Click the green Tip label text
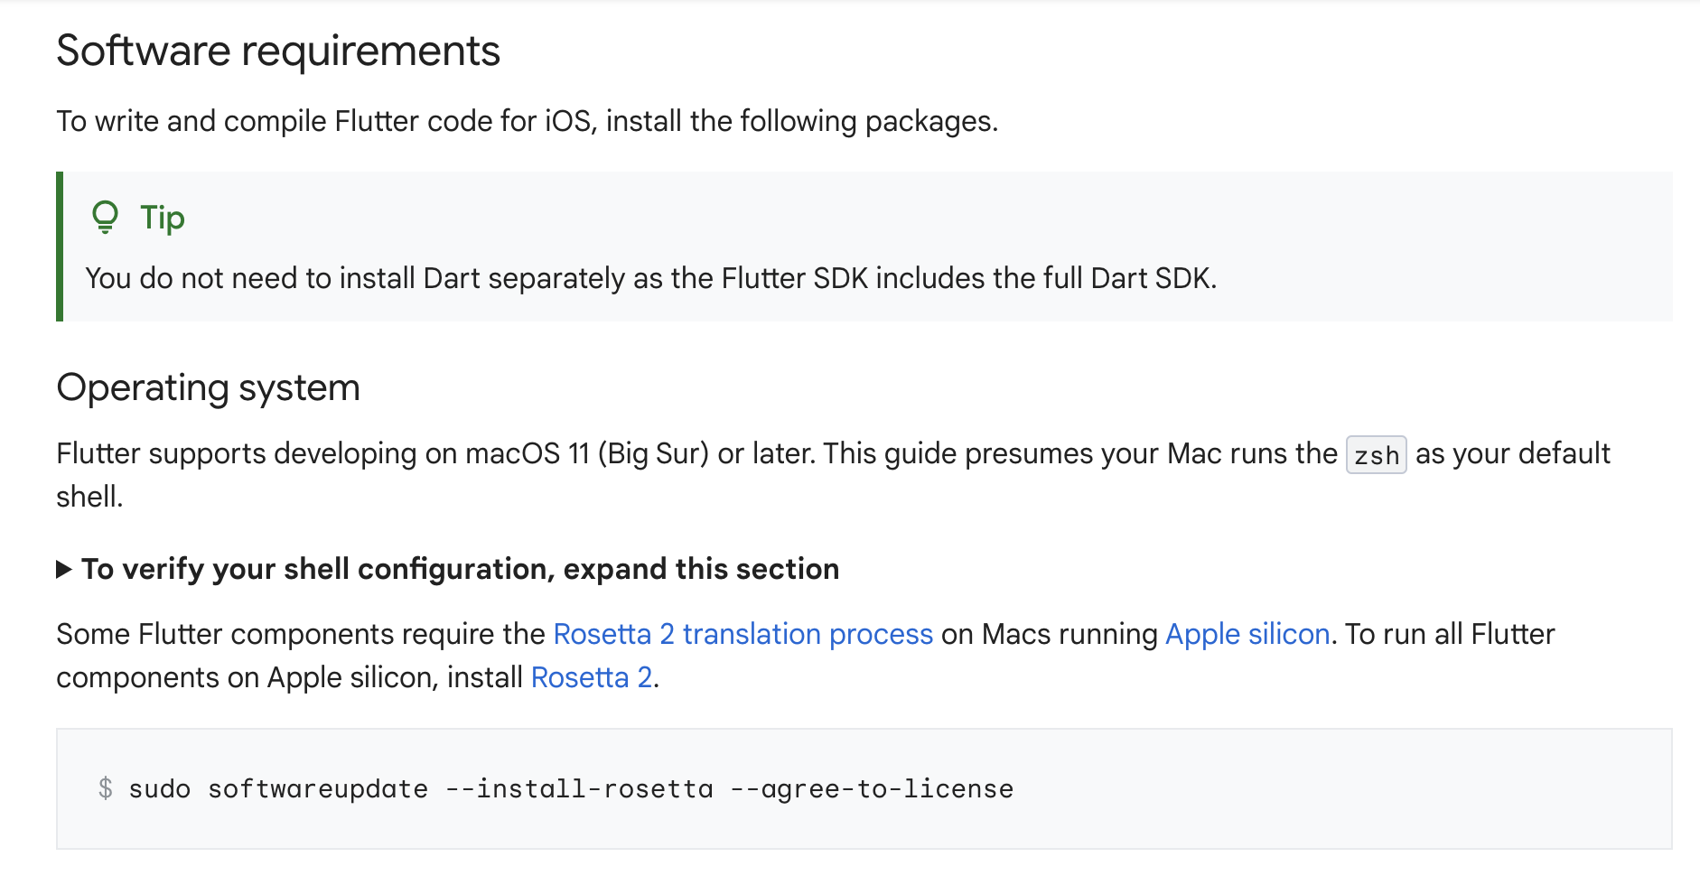Viewport: 1700px width, 885px height. pyautogui.click(x=163, y=218)
